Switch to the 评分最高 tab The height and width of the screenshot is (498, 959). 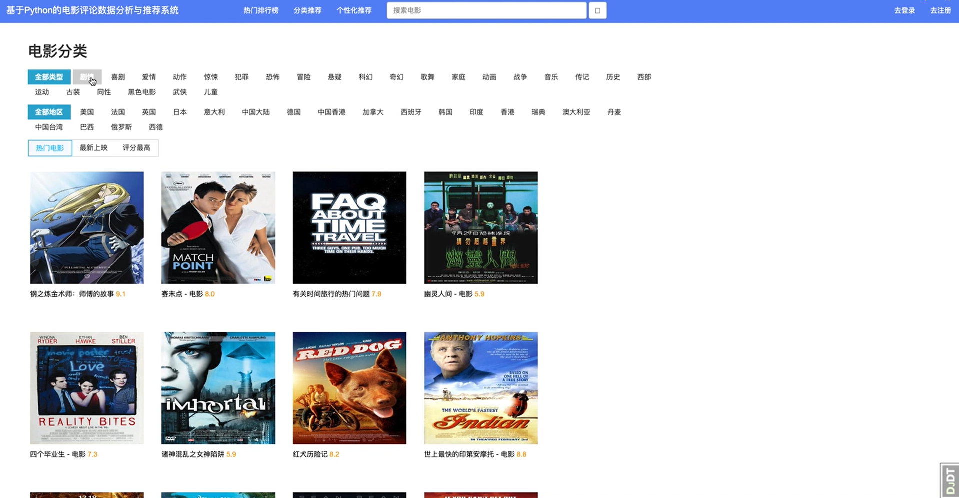click(137, 148)
